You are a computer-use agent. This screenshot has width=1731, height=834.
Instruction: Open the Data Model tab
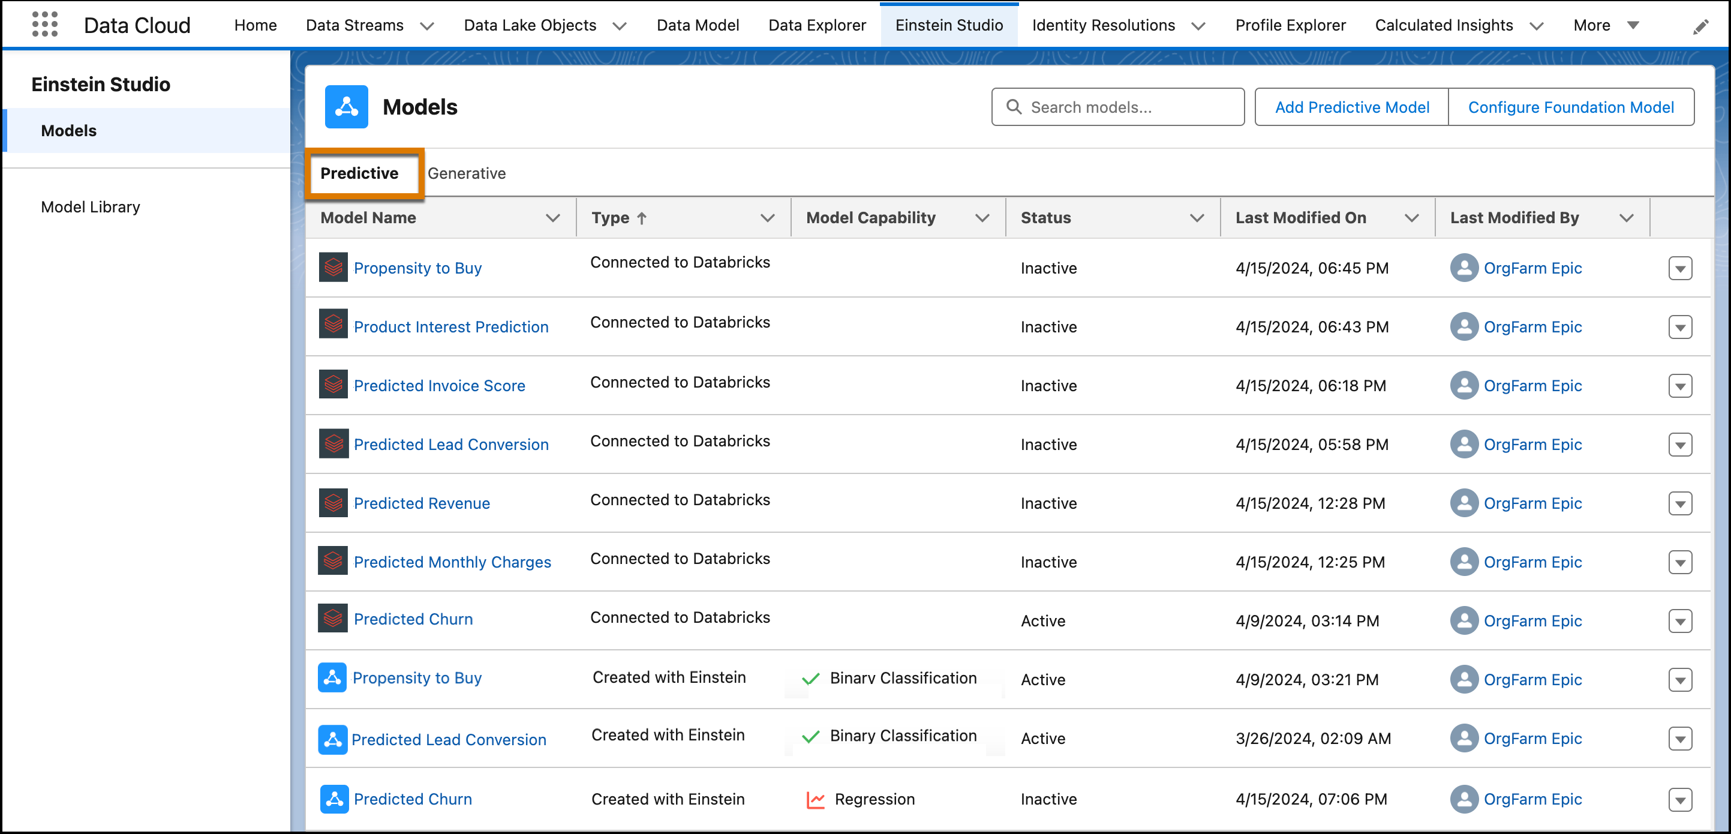coord(698,26)
